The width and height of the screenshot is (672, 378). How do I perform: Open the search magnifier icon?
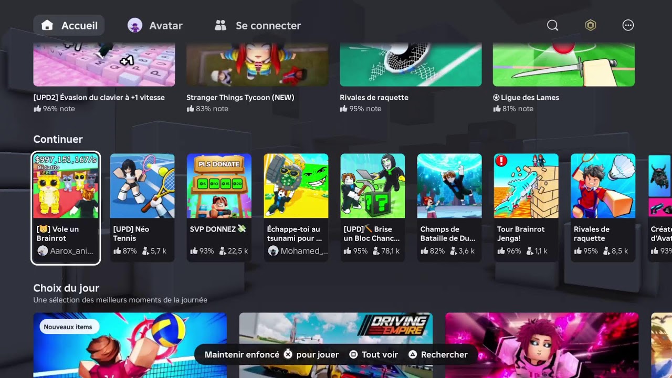(552, 25)
